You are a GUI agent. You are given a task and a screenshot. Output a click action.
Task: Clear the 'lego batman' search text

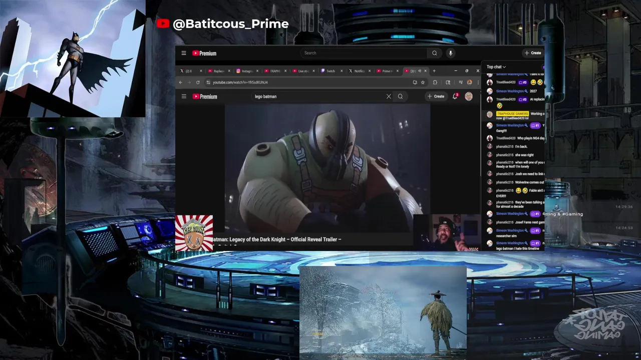pyautogui.click(x=389, y=96)
